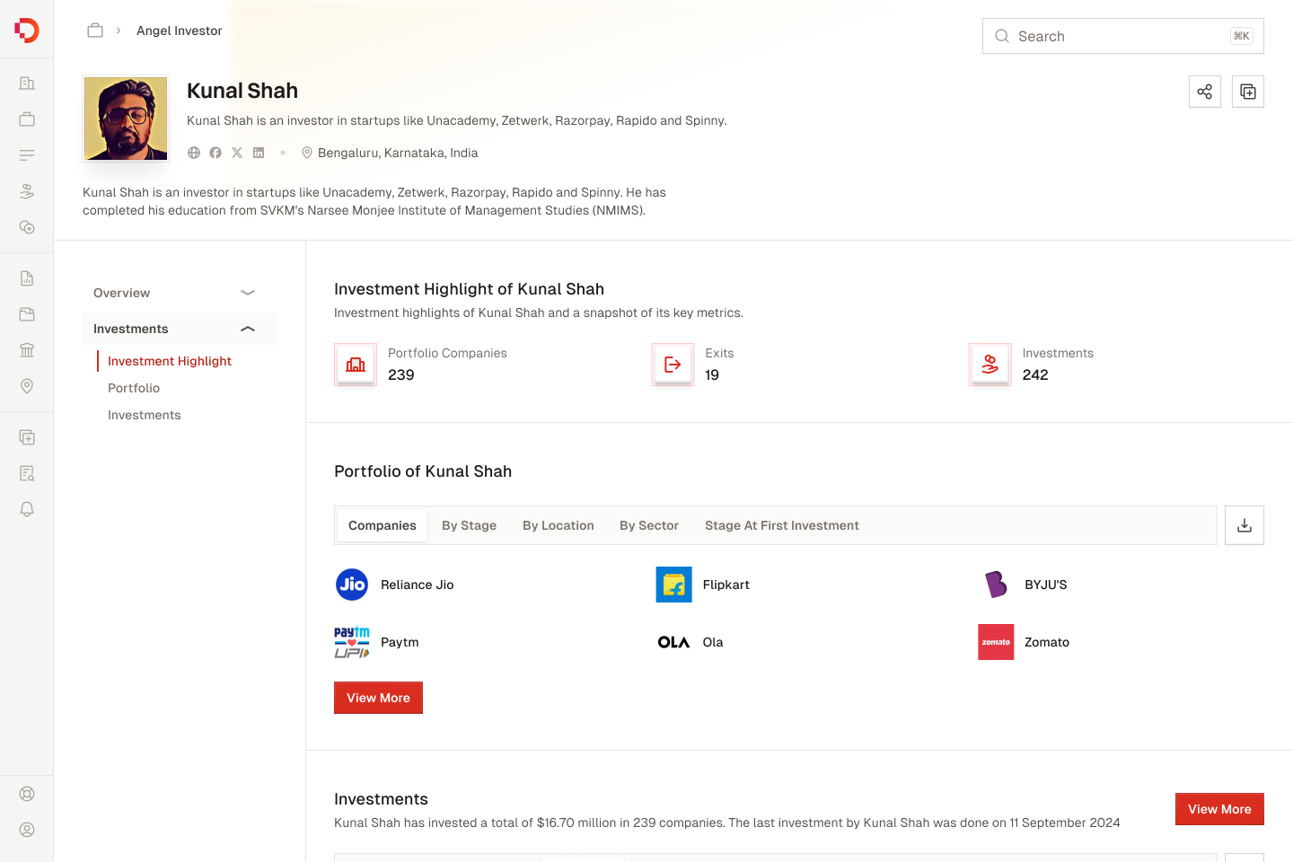1293x862 pixels.
Task: Collapse the Investments section
Action: pos(180,329)
